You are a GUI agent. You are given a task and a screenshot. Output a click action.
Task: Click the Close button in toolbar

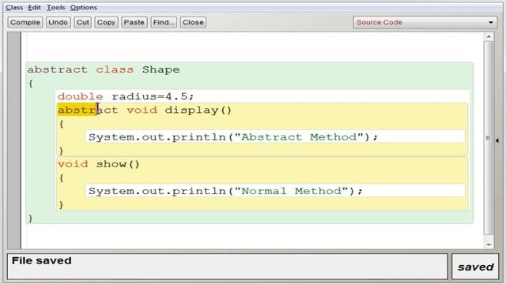point(193,22)
